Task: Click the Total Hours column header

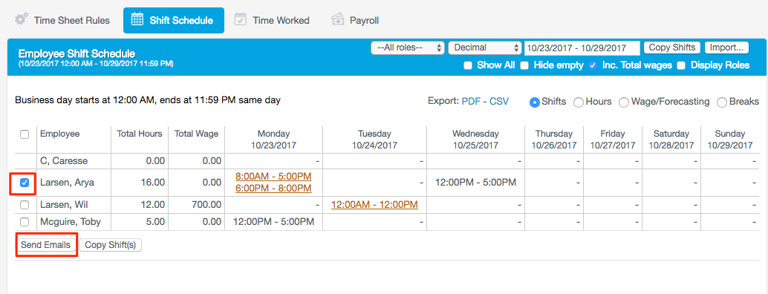Action: [x=140, y=134]
